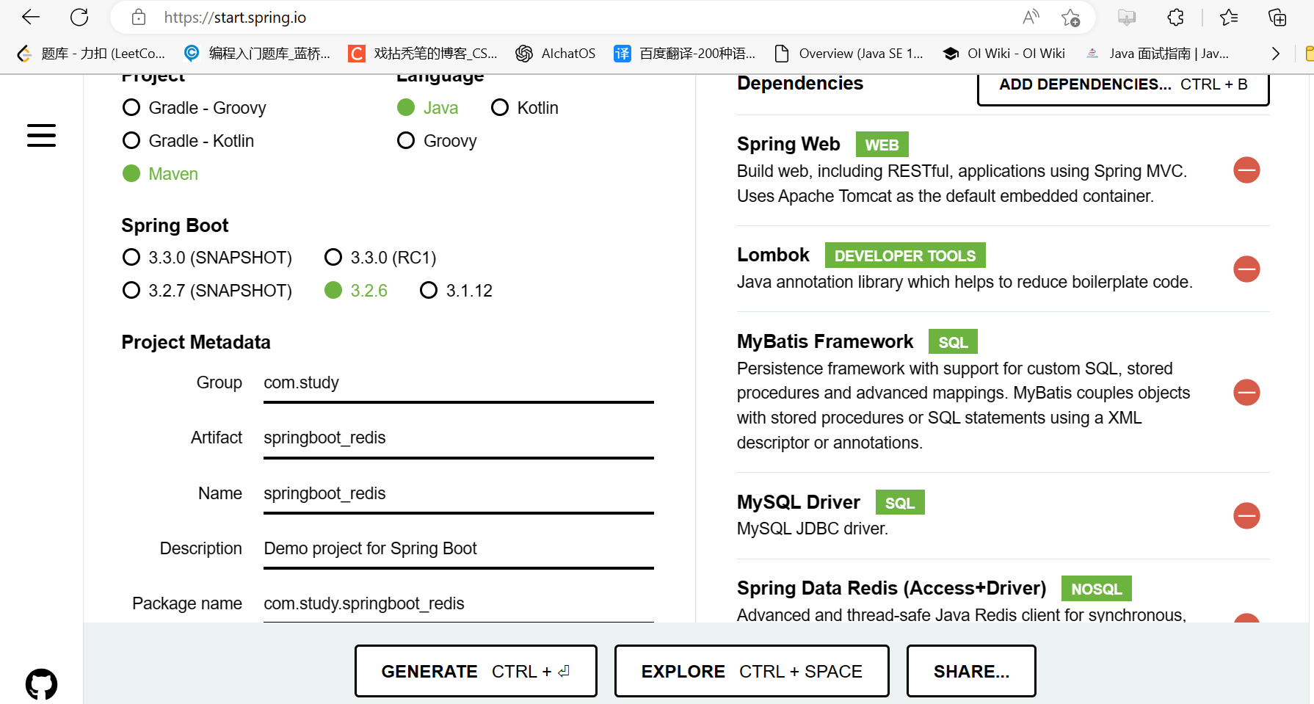Viewport: 1314px width, 704px height.
Task: Click the GENERATE button
Action: (x=476, y=670)
